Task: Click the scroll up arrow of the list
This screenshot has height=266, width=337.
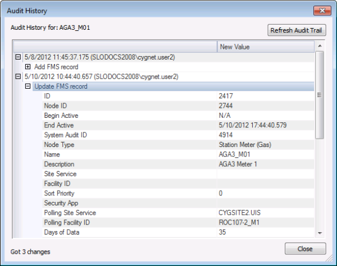Action: tap(320, 45)
